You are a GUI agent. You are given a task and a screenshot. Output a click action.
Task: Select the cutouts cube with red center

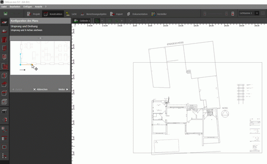click(4, 102)
